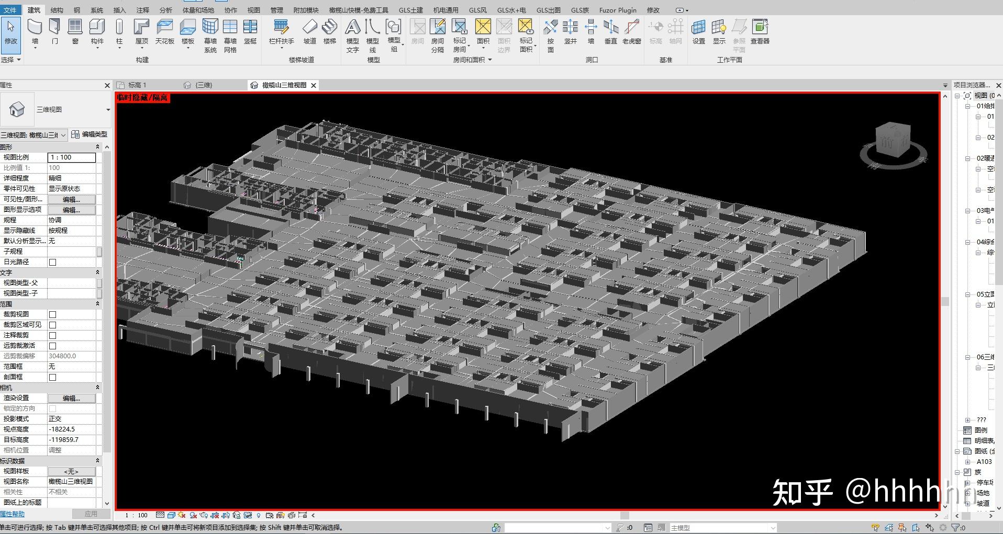Select the Component (构件) tool

pos(97,33)
